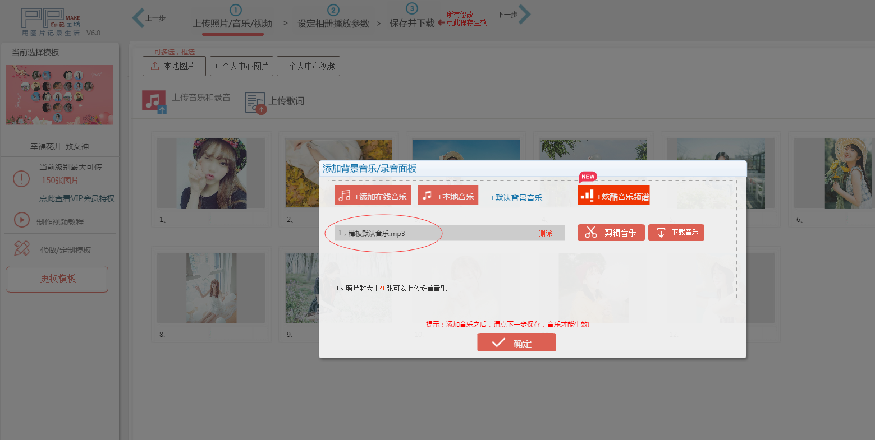Click the 个人中心图片 button
Screen dimensions: 875x440
[241, 66]
